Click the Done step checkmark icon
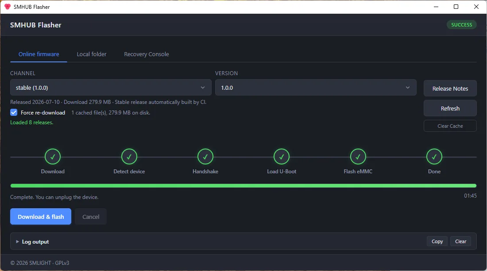Screen dimensions: 487x271 coord(434,157)
